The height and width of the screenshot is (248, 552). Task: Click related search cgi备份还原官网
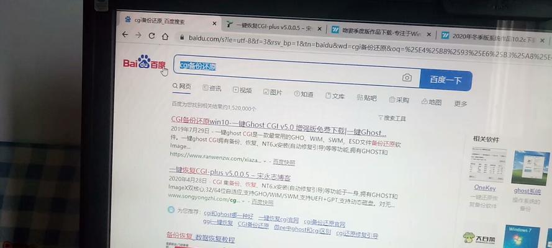(324, 223)
